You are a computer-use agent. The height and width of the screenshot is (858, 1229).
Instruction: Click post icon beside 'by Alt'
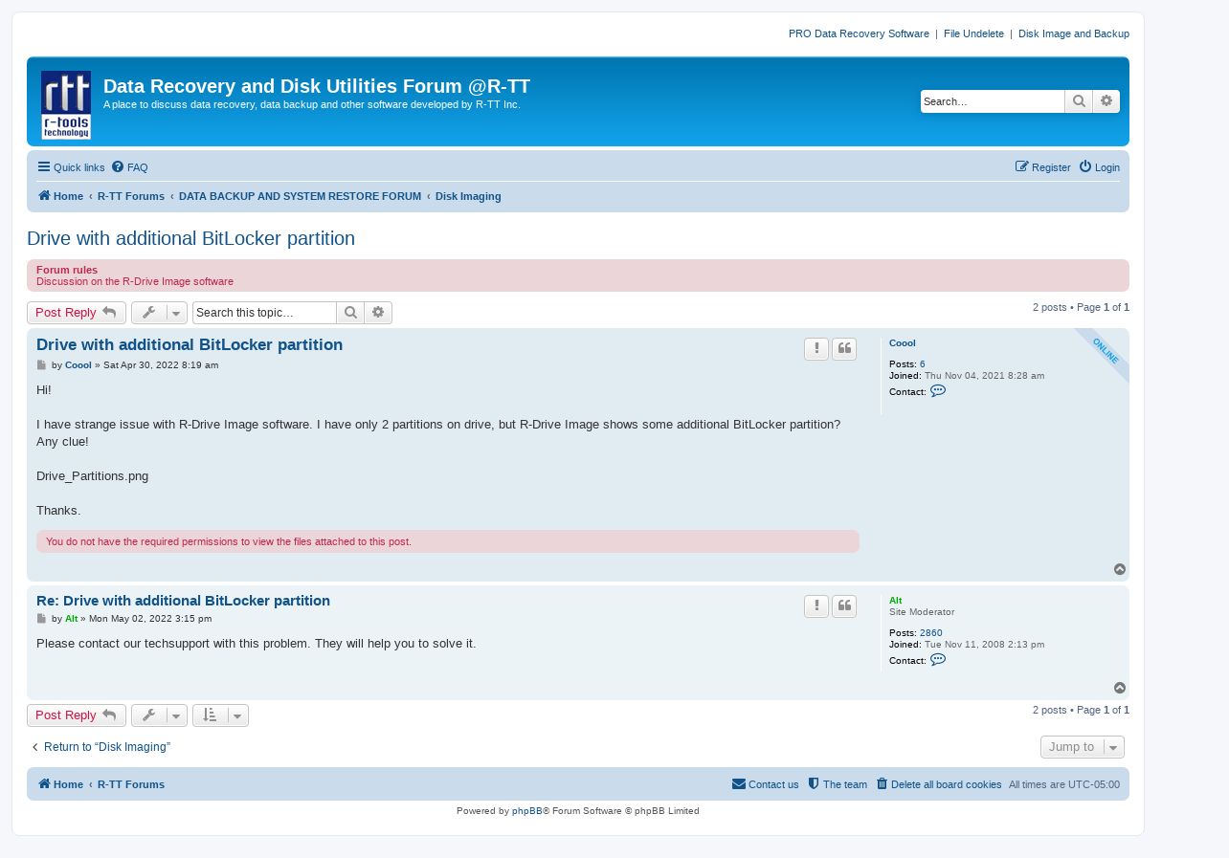click(x=41, y=619)
